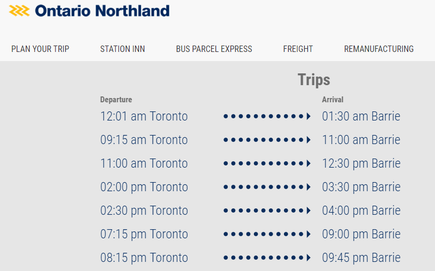The width and height of the screenshot is (435, 271).
Task: Open the Plan Your Trip menu
Action: [x=40, y=49]
